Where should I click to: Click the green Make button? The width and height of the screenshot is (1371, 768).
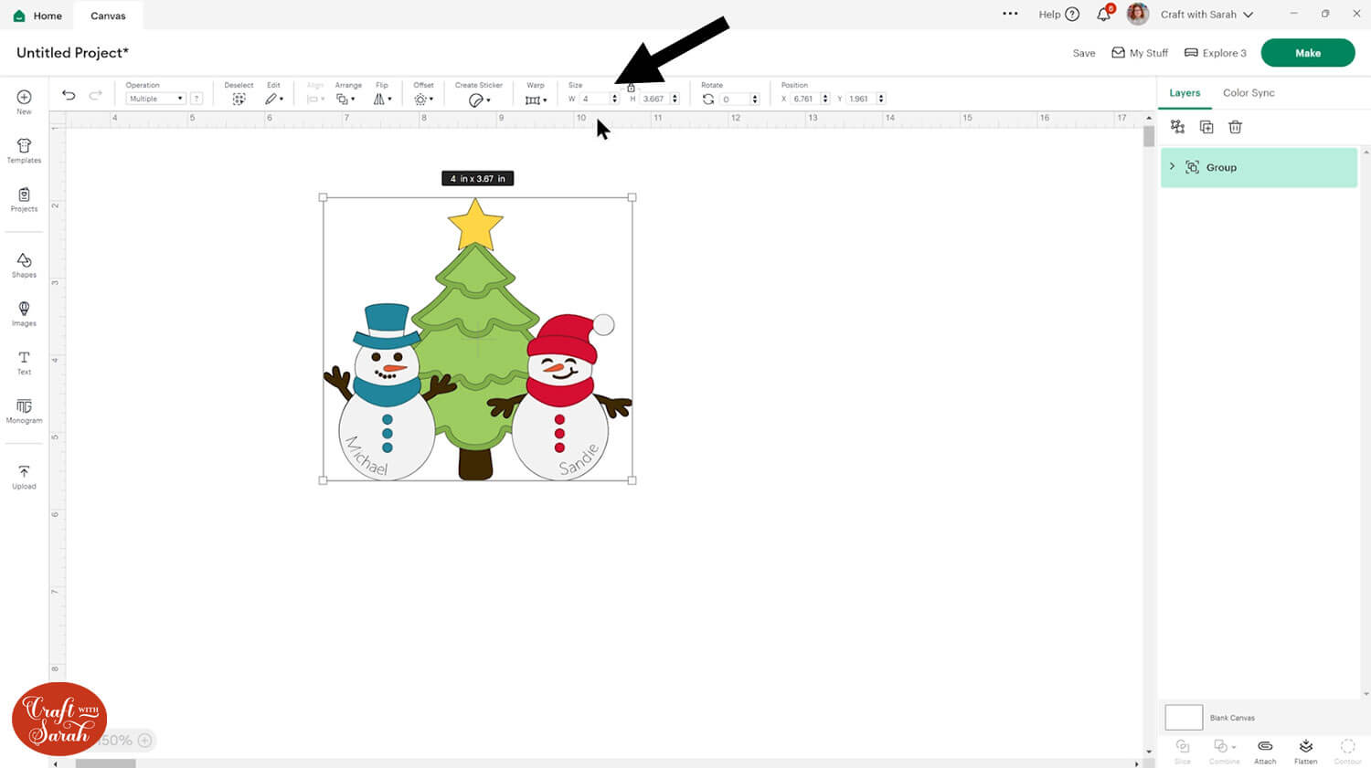point(1308,53)
